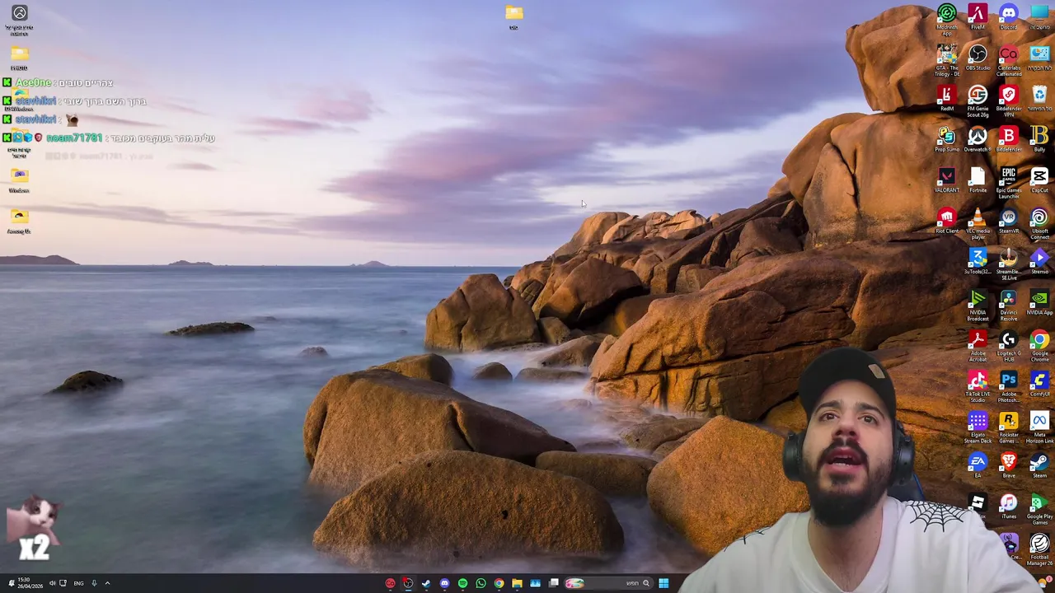The width and height of the screenshot is (1055, 593).
Task: Open Meta Horizon Link shortcut
Action: pyautogui.click(x=1039, y=428)
